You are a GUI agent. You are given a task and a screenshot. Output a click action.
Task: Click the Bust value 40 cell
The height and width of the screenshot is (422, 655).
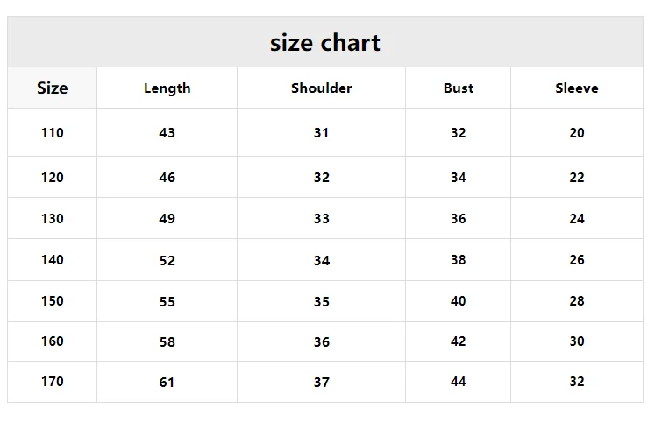[459, 300]
